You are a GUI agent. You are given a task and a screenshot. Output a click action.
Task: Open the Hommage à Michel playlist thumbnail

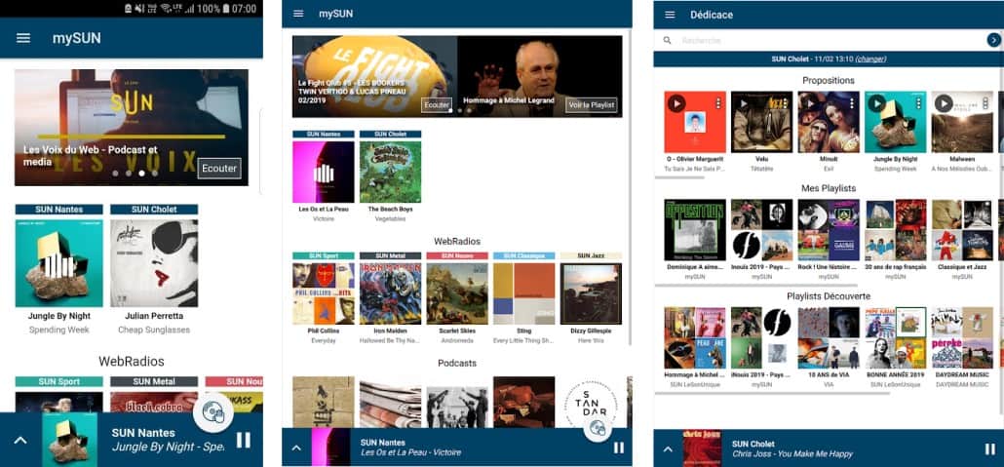pyautogui.click(x=695, y=337)
